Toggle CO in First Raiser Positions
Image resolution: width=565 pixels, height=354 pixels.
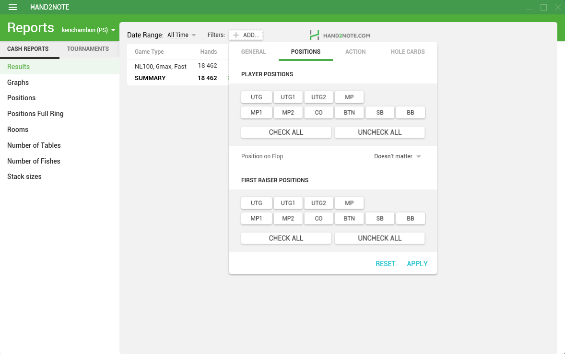[x=318, y=218]
